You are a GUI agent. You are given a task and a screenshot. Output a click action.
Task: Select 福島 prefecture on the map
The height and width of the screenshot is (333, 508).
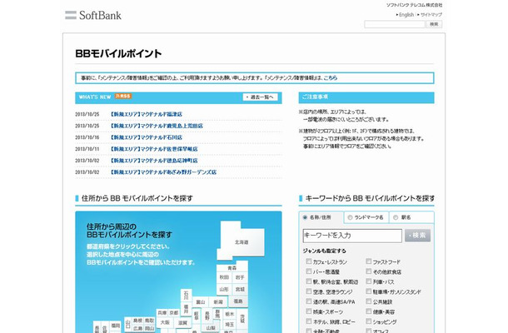(x=238, y=301)
